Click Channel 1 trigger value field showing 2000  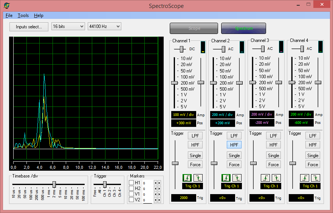coord(184,198)
